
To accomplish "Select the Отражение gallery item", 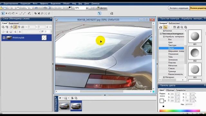I will point(173,54).
